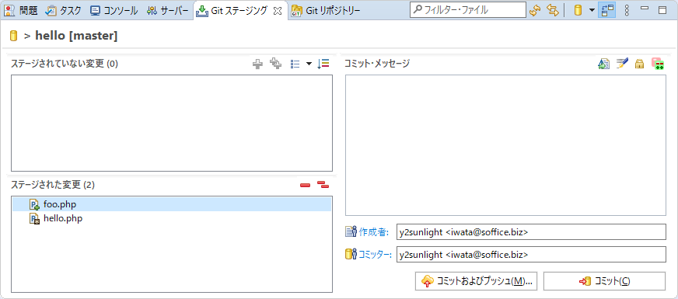Open the Git リポジトリー tab
Screen dimensions: 678x299
326,10
